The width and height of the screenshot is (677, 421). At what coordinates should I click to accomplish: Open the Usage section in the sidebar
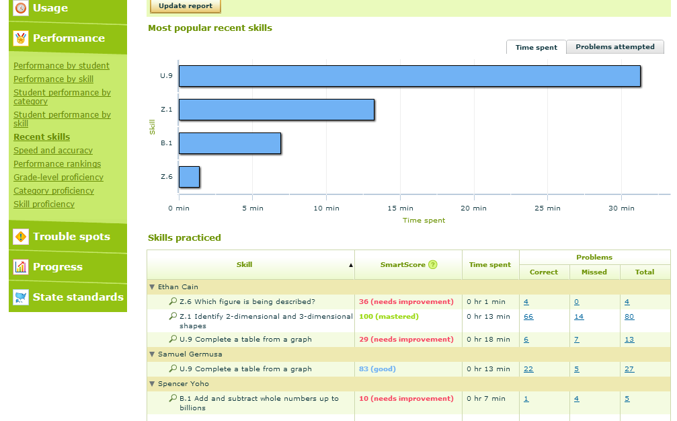[20, 8]
